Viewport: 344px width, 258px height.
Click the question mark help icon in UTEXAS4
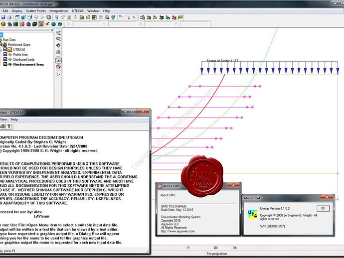coord(9,126)
